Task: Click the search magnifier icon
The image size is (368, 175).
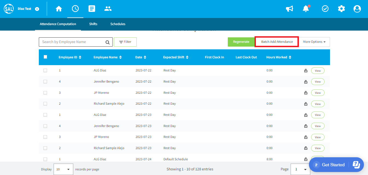Action: (x=108, y=42)
